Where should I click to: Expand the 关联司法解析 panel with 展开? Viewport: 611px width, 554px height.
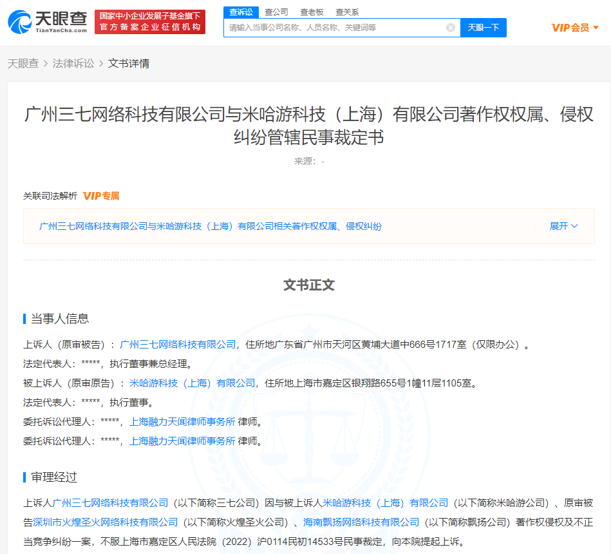563,226
